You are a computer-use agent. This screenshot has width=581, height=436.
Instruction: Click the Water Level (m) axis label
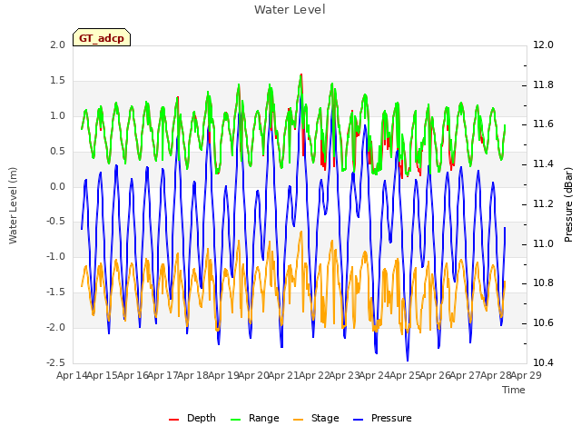coord(13,205)
